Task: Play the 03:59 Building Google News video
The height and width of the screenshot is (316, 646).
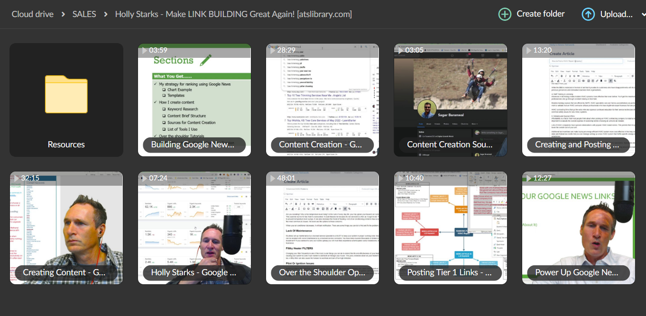Action: 194,100
